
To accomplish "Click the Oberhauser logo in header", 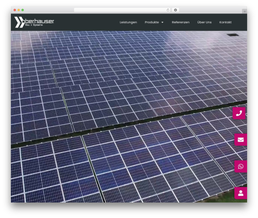I will (x=34, y=22).
